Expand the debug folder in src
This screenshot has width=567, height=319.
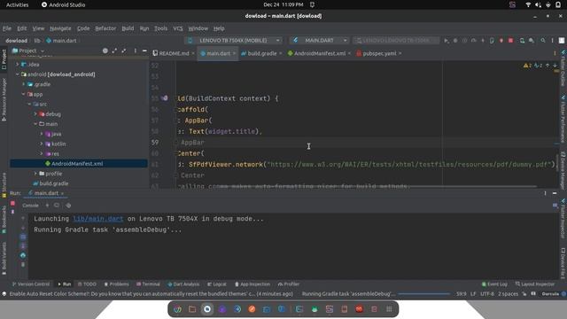[x=35, y=114]
